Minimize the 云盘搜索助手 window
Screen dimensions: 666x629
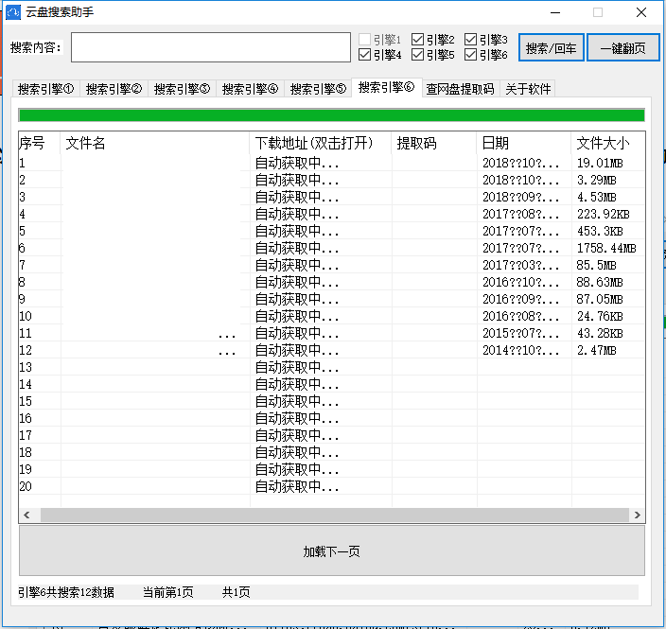555,12
